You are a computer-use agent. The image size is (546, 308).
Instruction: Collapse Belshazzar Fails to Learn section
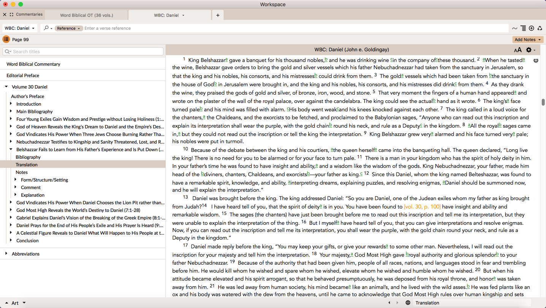coord(11,149)
